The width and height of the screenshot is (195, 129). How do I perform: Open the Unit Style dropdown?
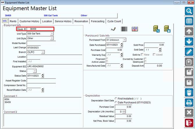52,38
